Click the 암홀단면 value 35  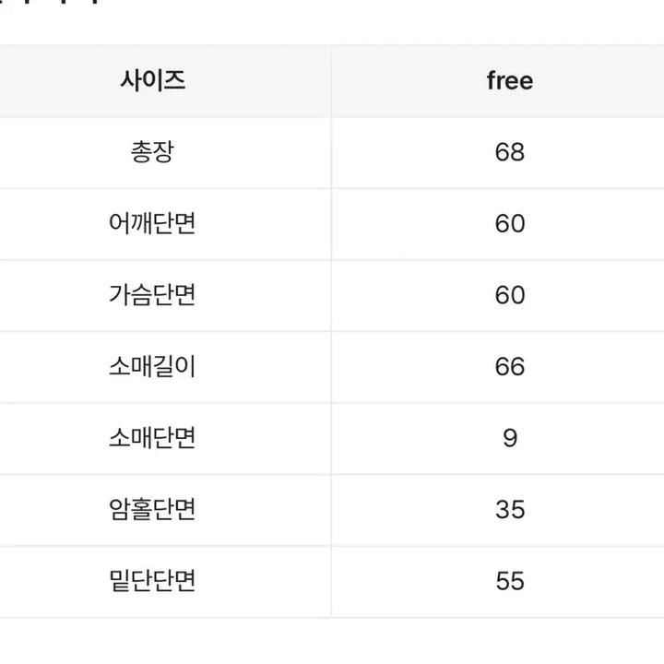pyautogui.click(x=509, y=509)
